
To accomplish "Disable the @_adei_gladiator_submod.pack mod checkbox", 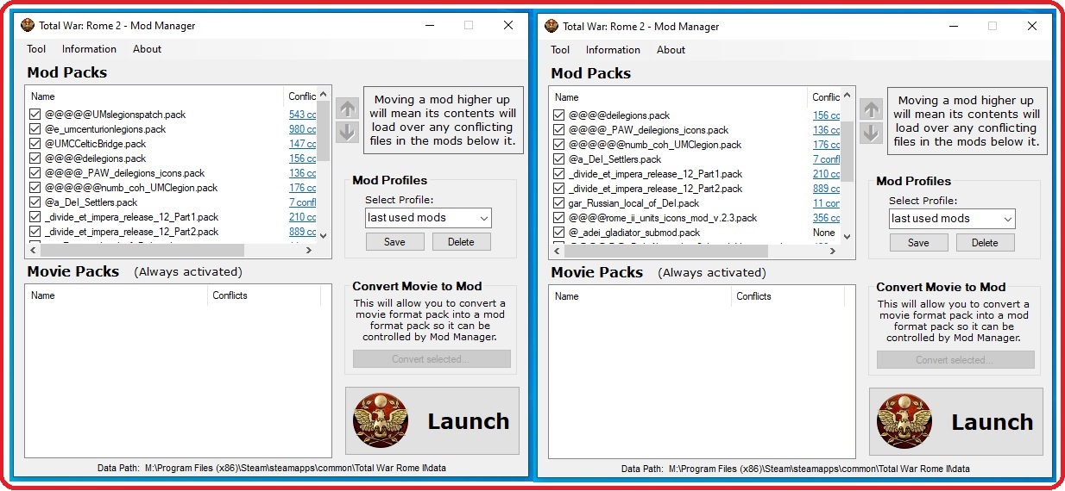I will pos(559,233).
